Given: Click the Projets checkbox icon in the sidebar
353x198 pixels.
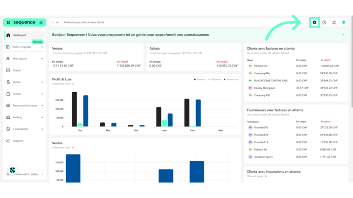Looking at the screenshot, I should (x=8, y=70).
